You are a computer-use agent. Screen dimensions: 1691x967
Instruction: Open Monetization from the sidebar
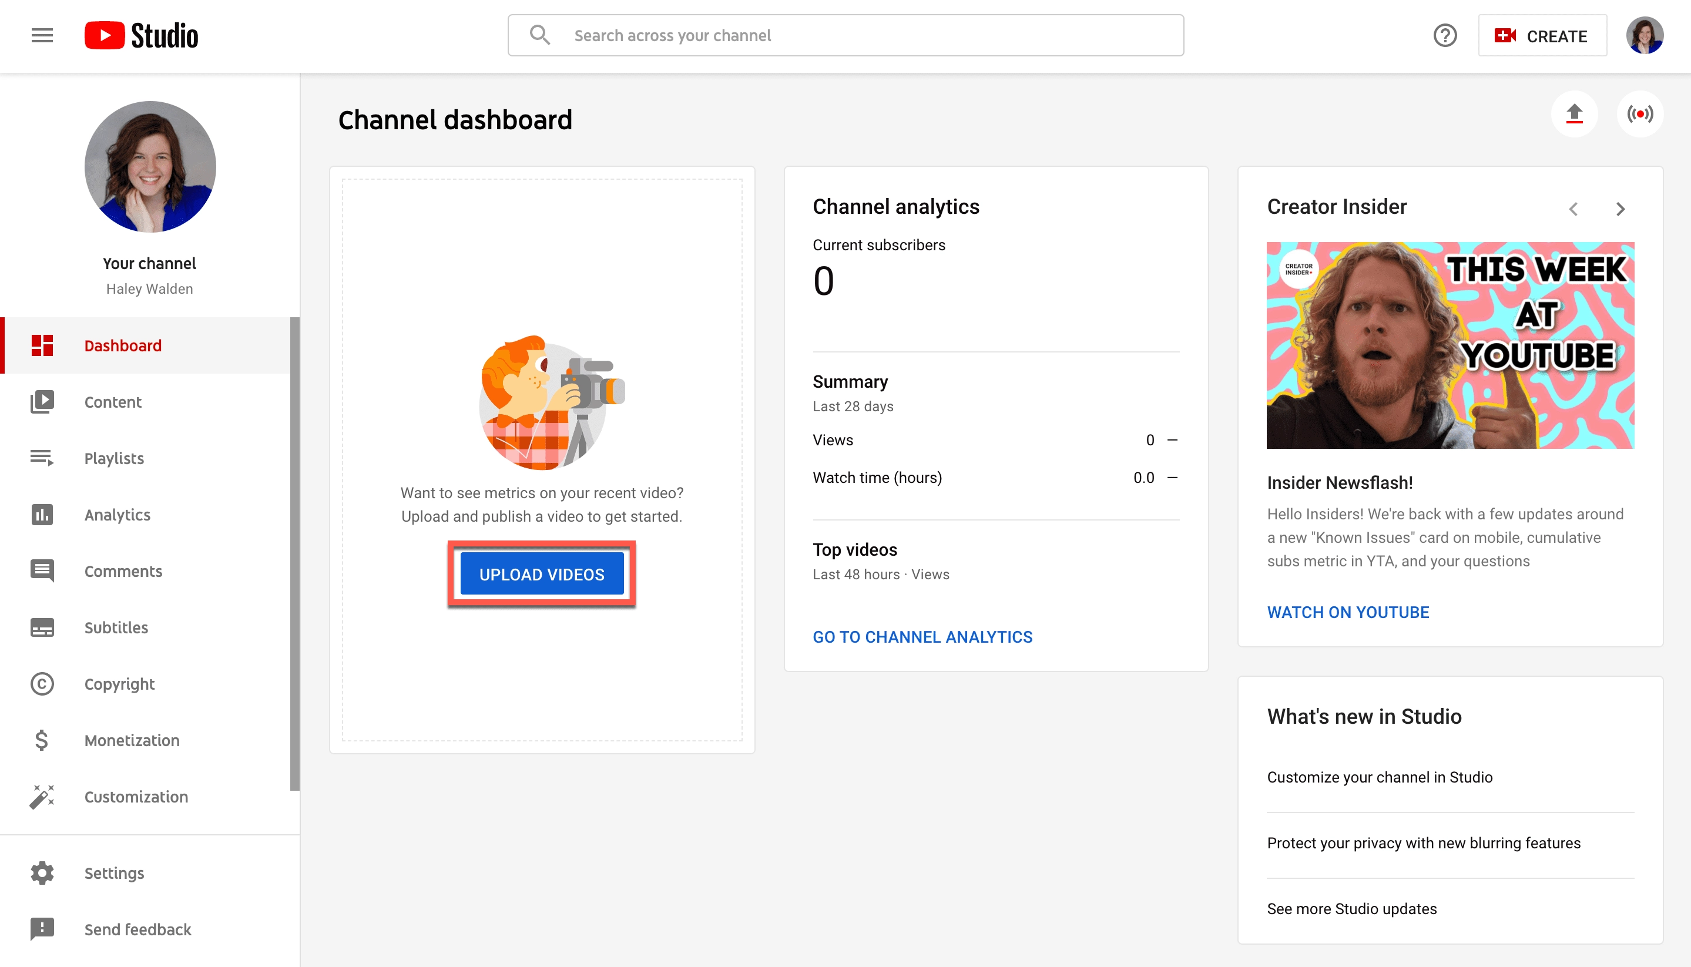132,740
